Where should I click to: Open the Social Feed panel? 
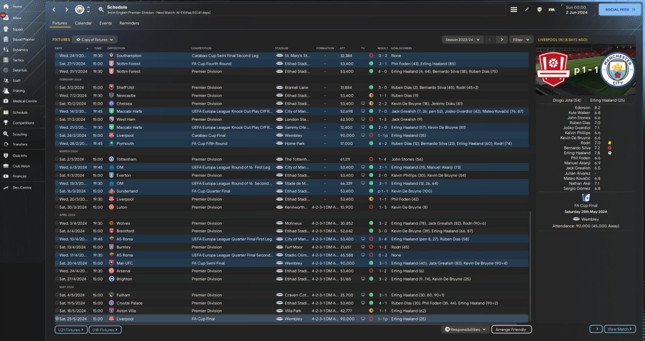[x=620, y=10]
